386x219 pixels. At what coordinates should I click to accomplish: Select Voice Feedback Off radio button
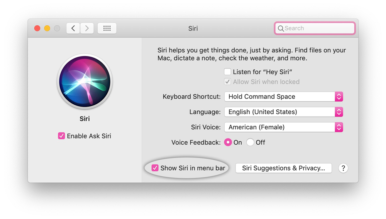(x=250, y=142)
